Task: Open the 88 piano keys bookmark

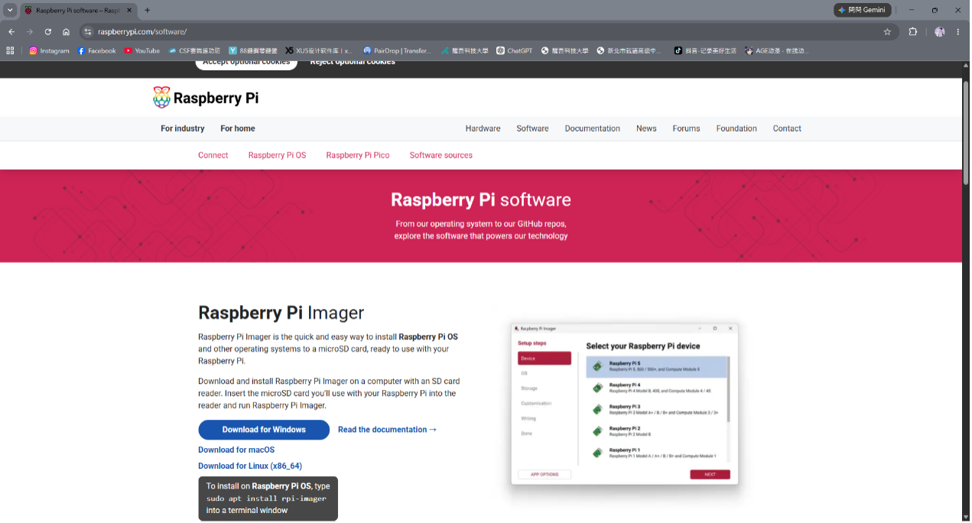Action: (x=253, y=50)
